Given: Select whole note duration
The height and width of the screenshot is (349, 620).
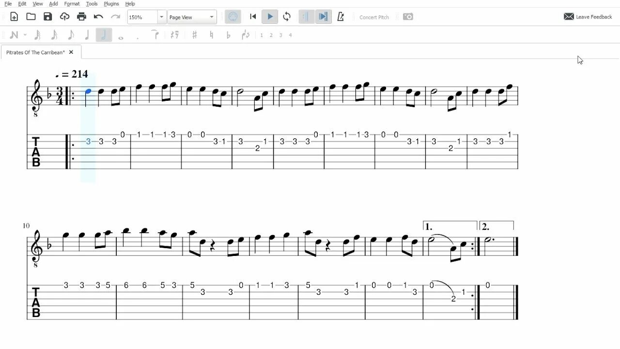Looking at the screenshot, I should (x=121, y=37).
